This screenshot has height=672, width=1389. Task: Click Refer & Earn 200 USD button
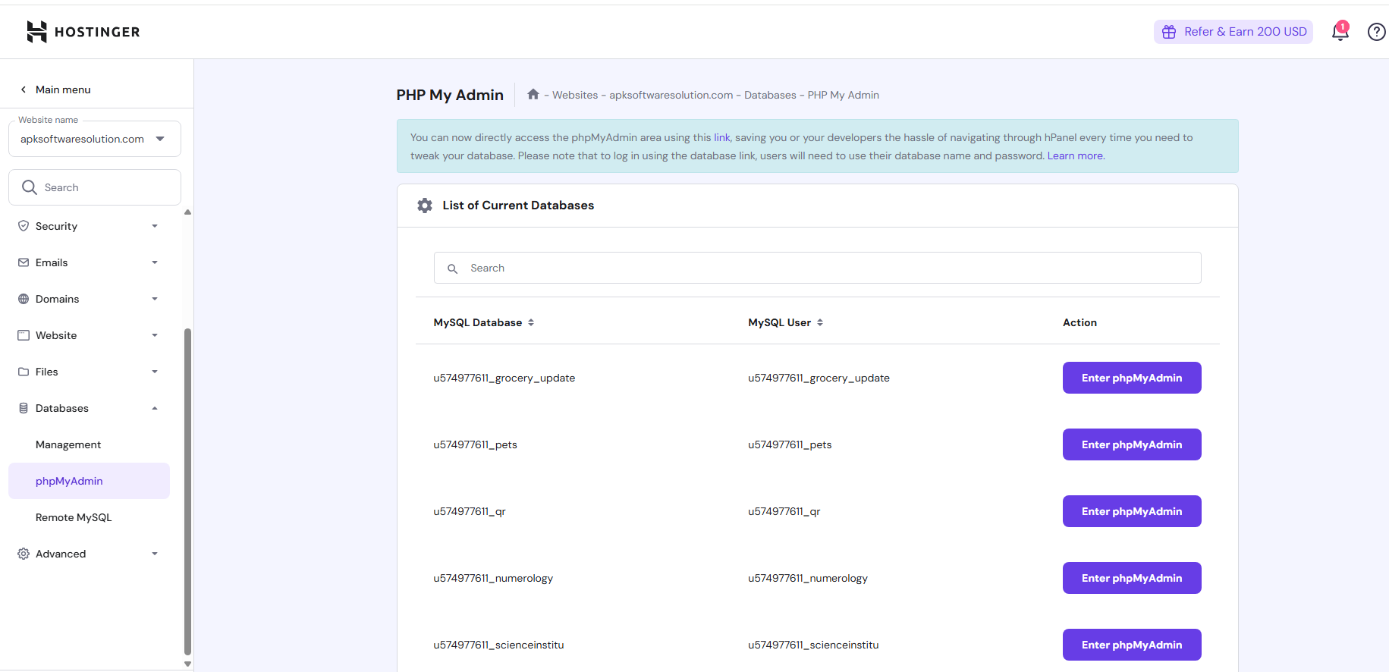pyautogui.click(x=1233, y=32)
